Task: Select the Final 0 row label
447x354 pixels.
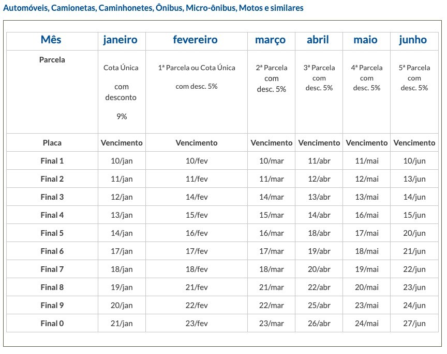Action: [x=52, y=324]
